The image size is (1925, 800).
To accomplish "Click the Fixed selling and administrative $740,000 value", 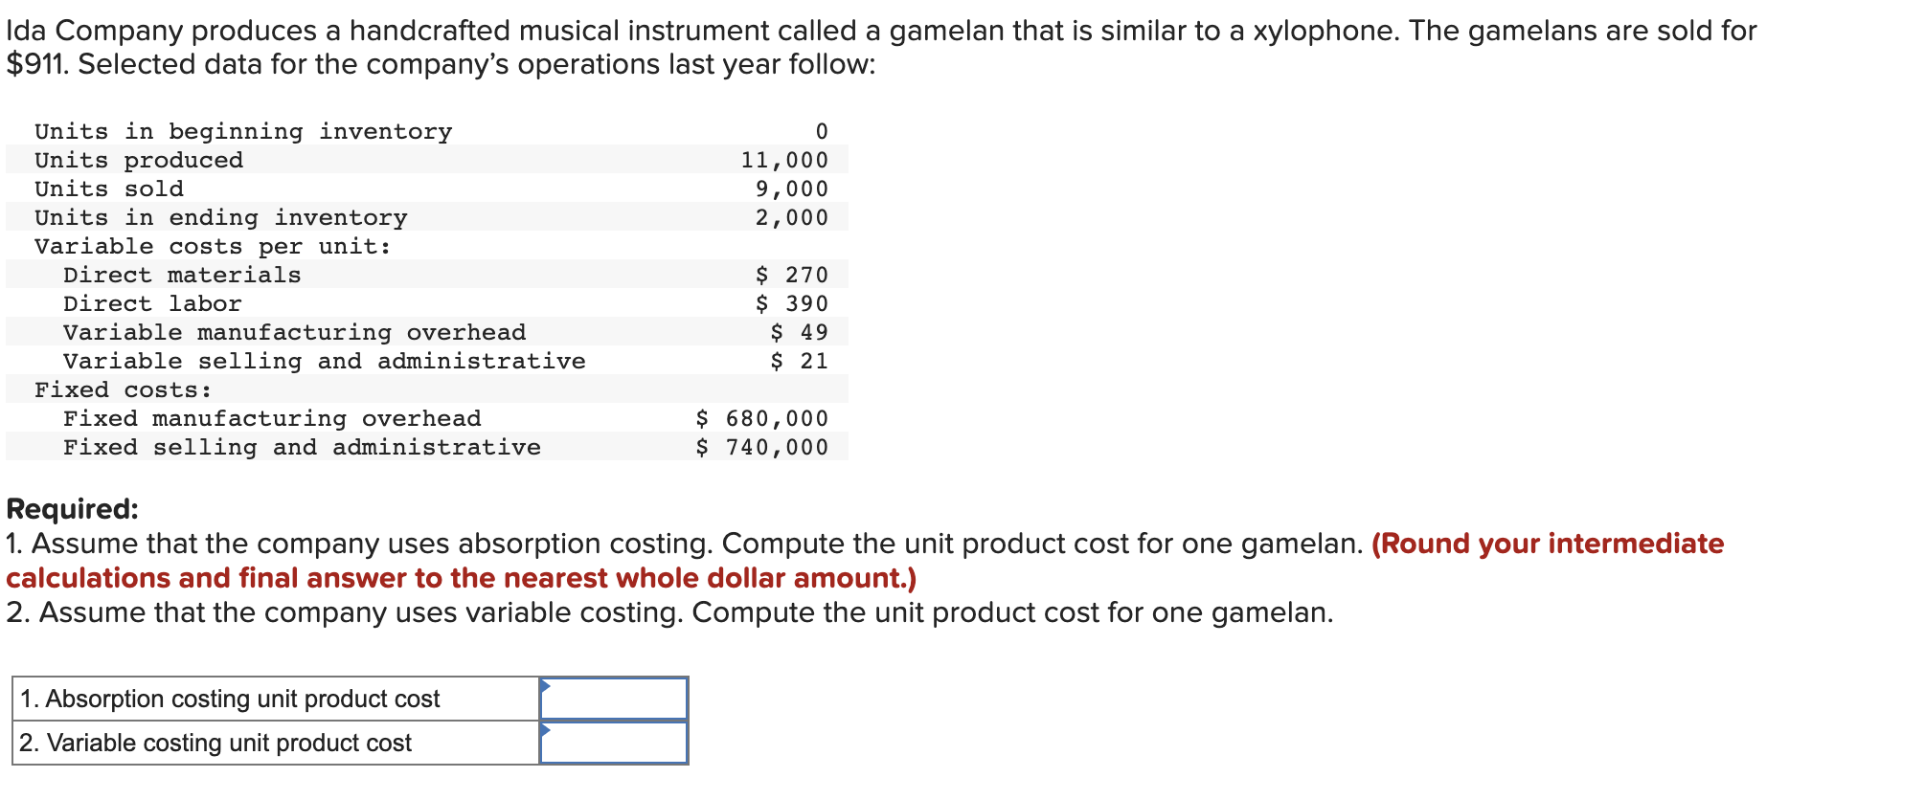I will [762, 447].
